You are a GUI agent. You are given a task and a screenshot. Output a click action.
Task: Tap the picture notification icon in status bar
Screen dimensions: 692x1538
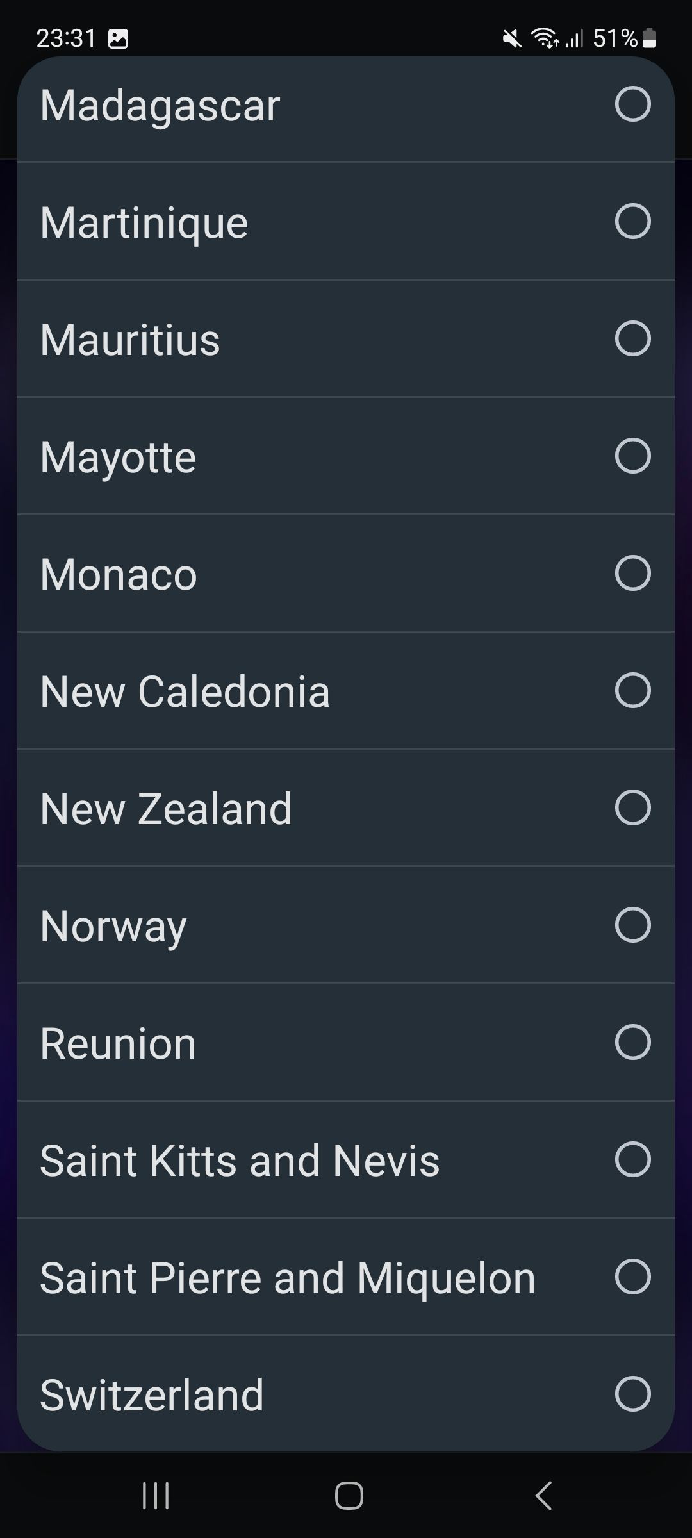(119, 39)
